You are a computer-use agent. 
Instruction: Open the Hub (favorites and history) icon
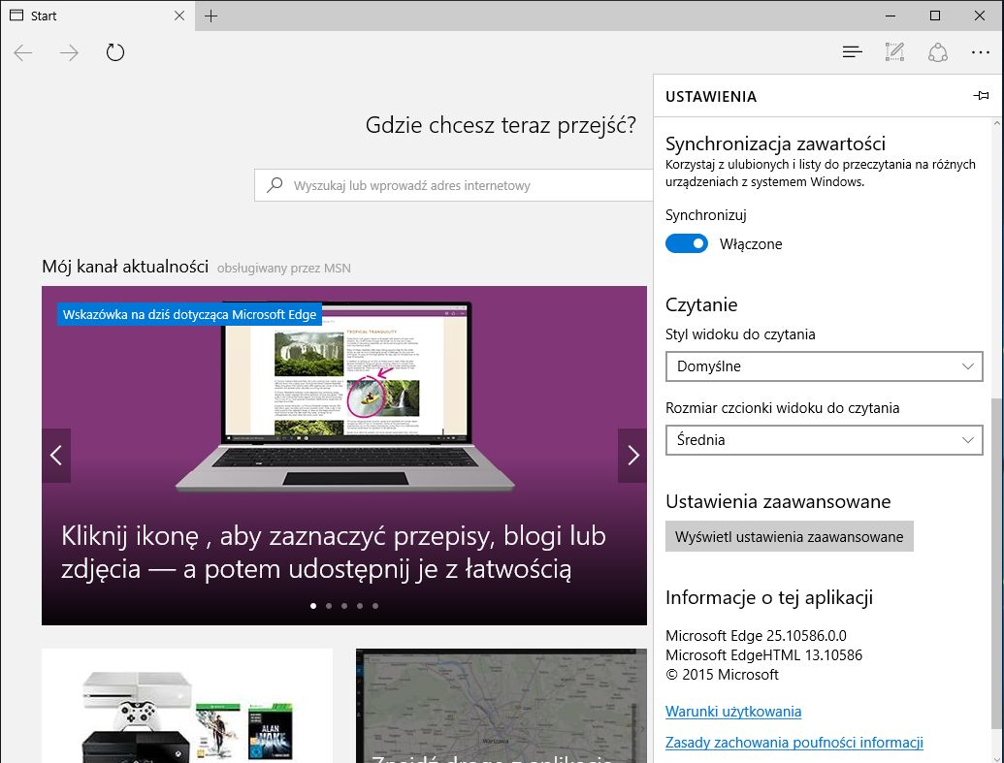click(853, 51)
